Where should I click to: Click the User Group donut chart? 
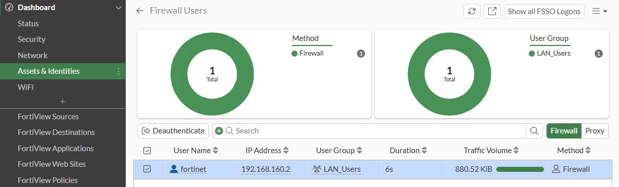coord(450,74)
